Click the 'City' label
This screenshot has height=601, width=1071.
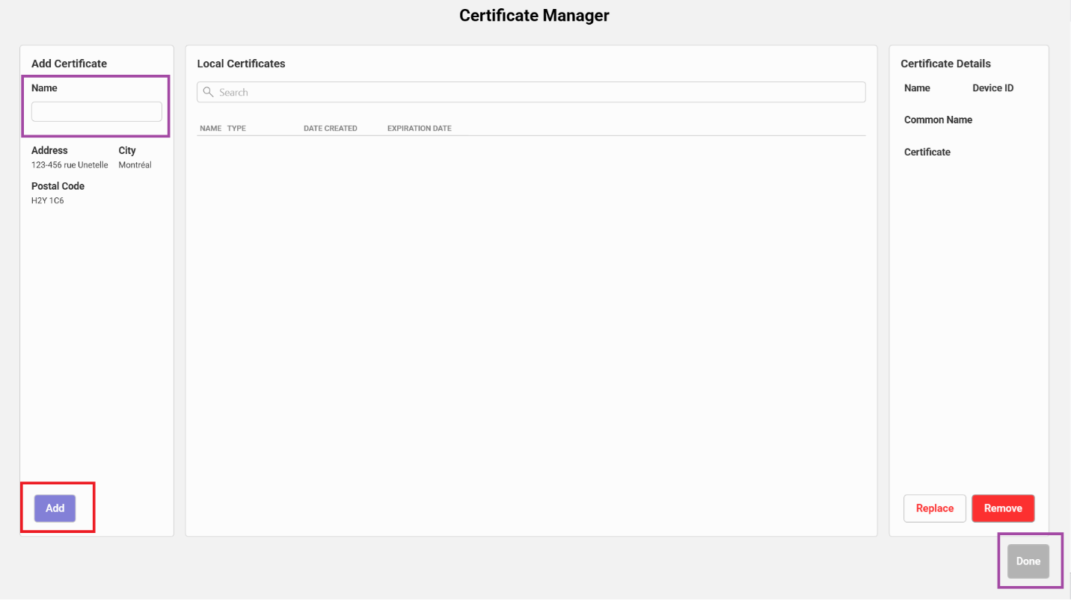coord(127,151)
